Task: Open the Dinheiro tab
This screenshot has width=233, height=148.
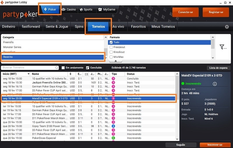Action: (x=9, y=27)
